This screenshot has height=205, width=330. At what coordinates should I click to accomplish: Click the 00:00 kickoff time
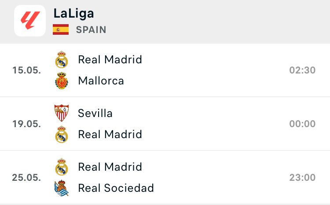point(302,124)
